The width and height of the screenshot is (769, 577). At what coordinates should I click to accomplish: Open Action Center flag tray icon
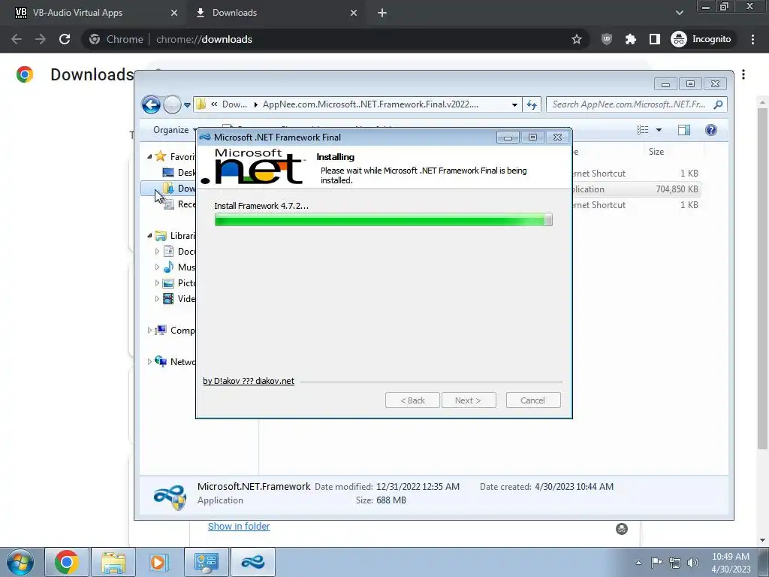tap(656, 563)
